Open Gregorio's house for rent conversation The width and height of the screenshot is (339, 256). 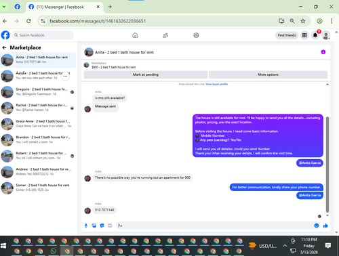(38, 92)
